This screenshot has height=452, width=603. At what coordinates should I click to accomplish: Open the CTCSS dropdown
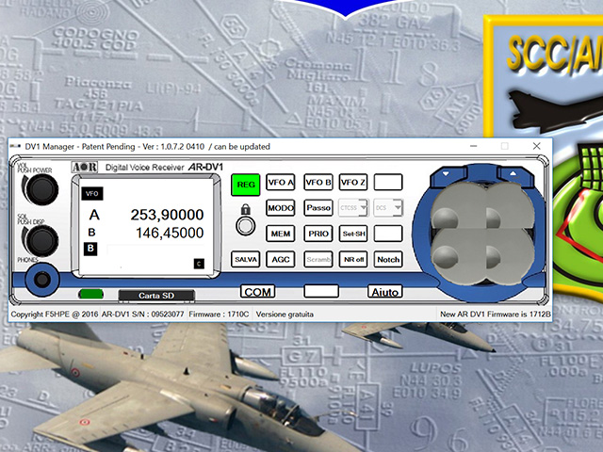[x=353, y=208]
